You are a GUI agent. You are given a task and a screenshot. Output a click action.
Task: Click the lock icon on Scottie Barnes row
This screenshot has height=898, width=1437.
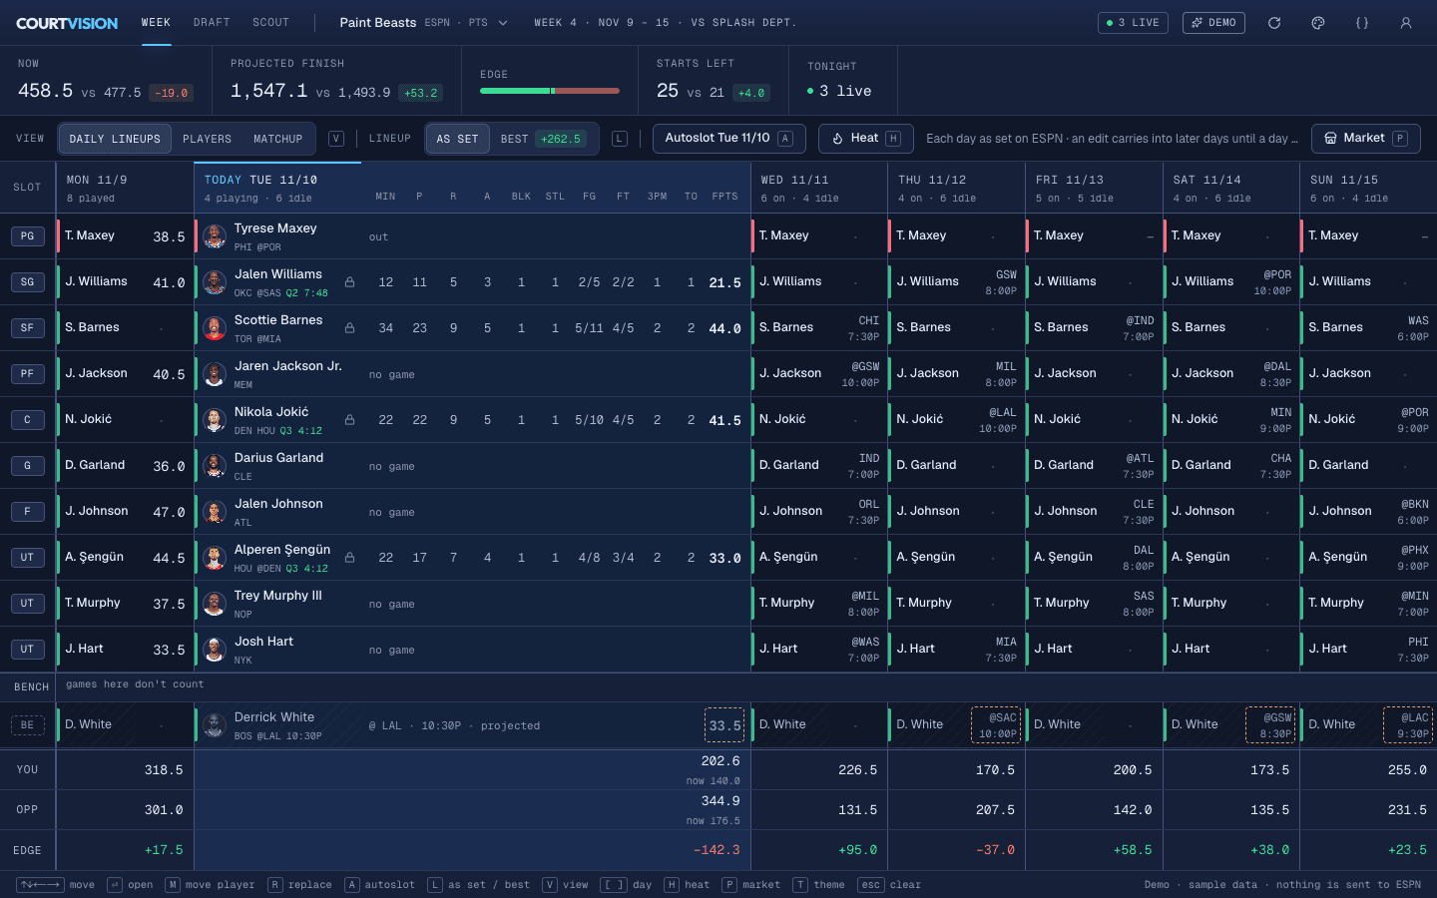(x=350, y=328)
